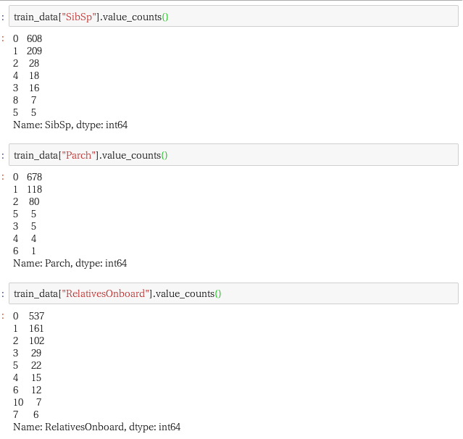
Task: Click the green parentheses ending the SibSp cell
Action: click(165, 17)
